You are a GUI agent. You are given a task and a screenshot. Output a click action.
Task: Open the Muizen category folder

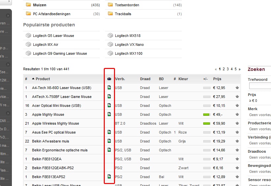28,5
